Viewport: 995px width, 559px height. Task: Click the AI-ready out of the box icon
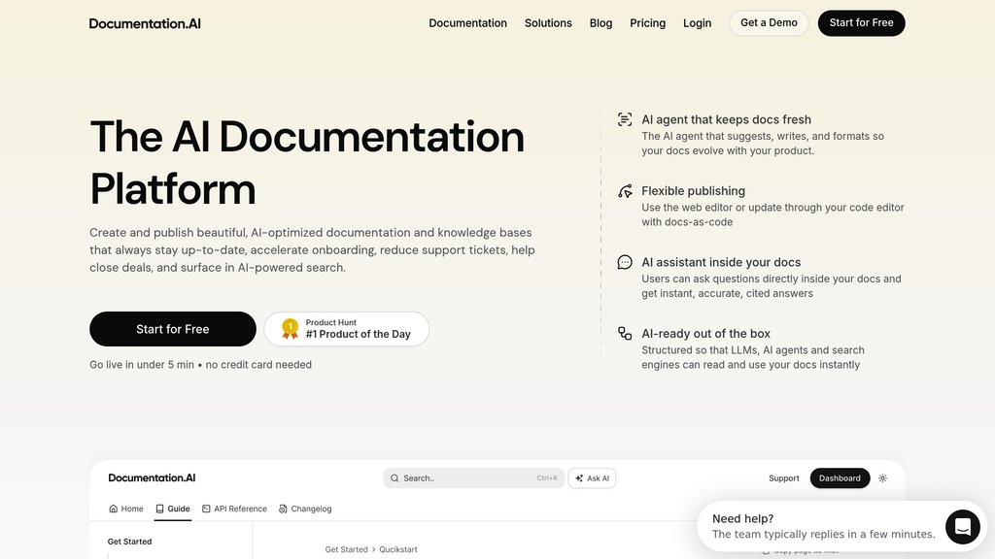click(x=625, y=333)
